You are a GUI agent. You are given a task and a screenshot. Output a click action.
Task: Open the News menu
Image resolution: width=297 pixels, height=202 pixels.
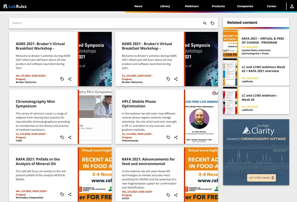(138, 6)
